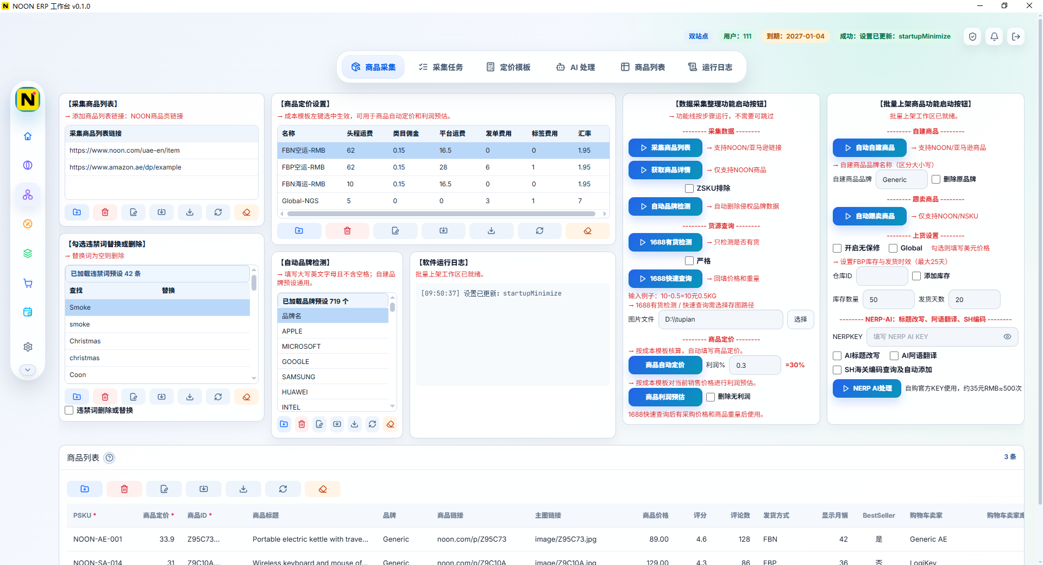Tick the AI标题改写 checkbox
Viewport: 1043px width, 565px height.
837,356
